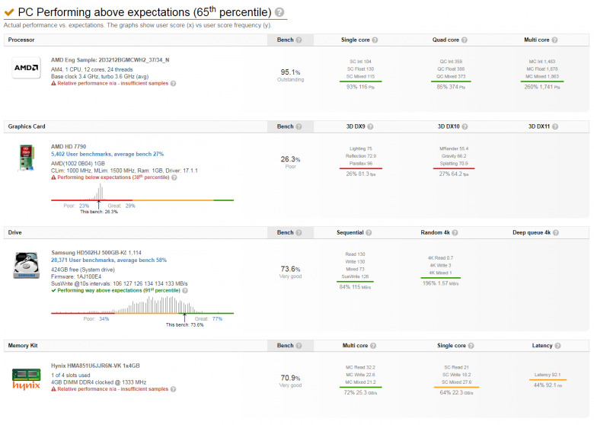
Task: Click help icon beside Random 4k
Action: click(455, 232)
